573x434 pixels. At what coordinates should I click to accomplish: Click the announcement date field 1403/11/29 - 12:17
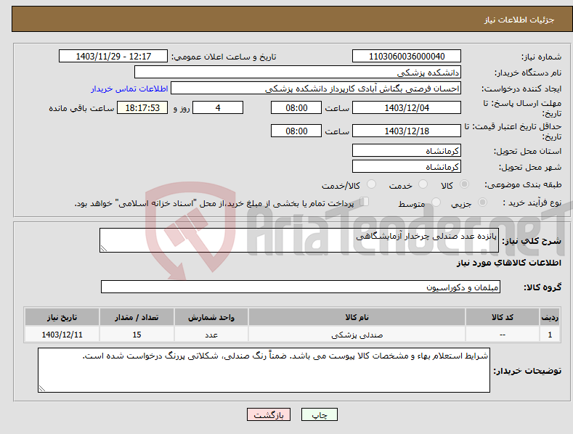click(x=113, y=57)
